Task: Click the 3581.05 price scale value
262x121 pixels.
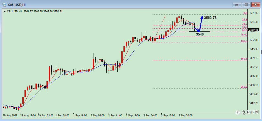Action: click(254, 13)
